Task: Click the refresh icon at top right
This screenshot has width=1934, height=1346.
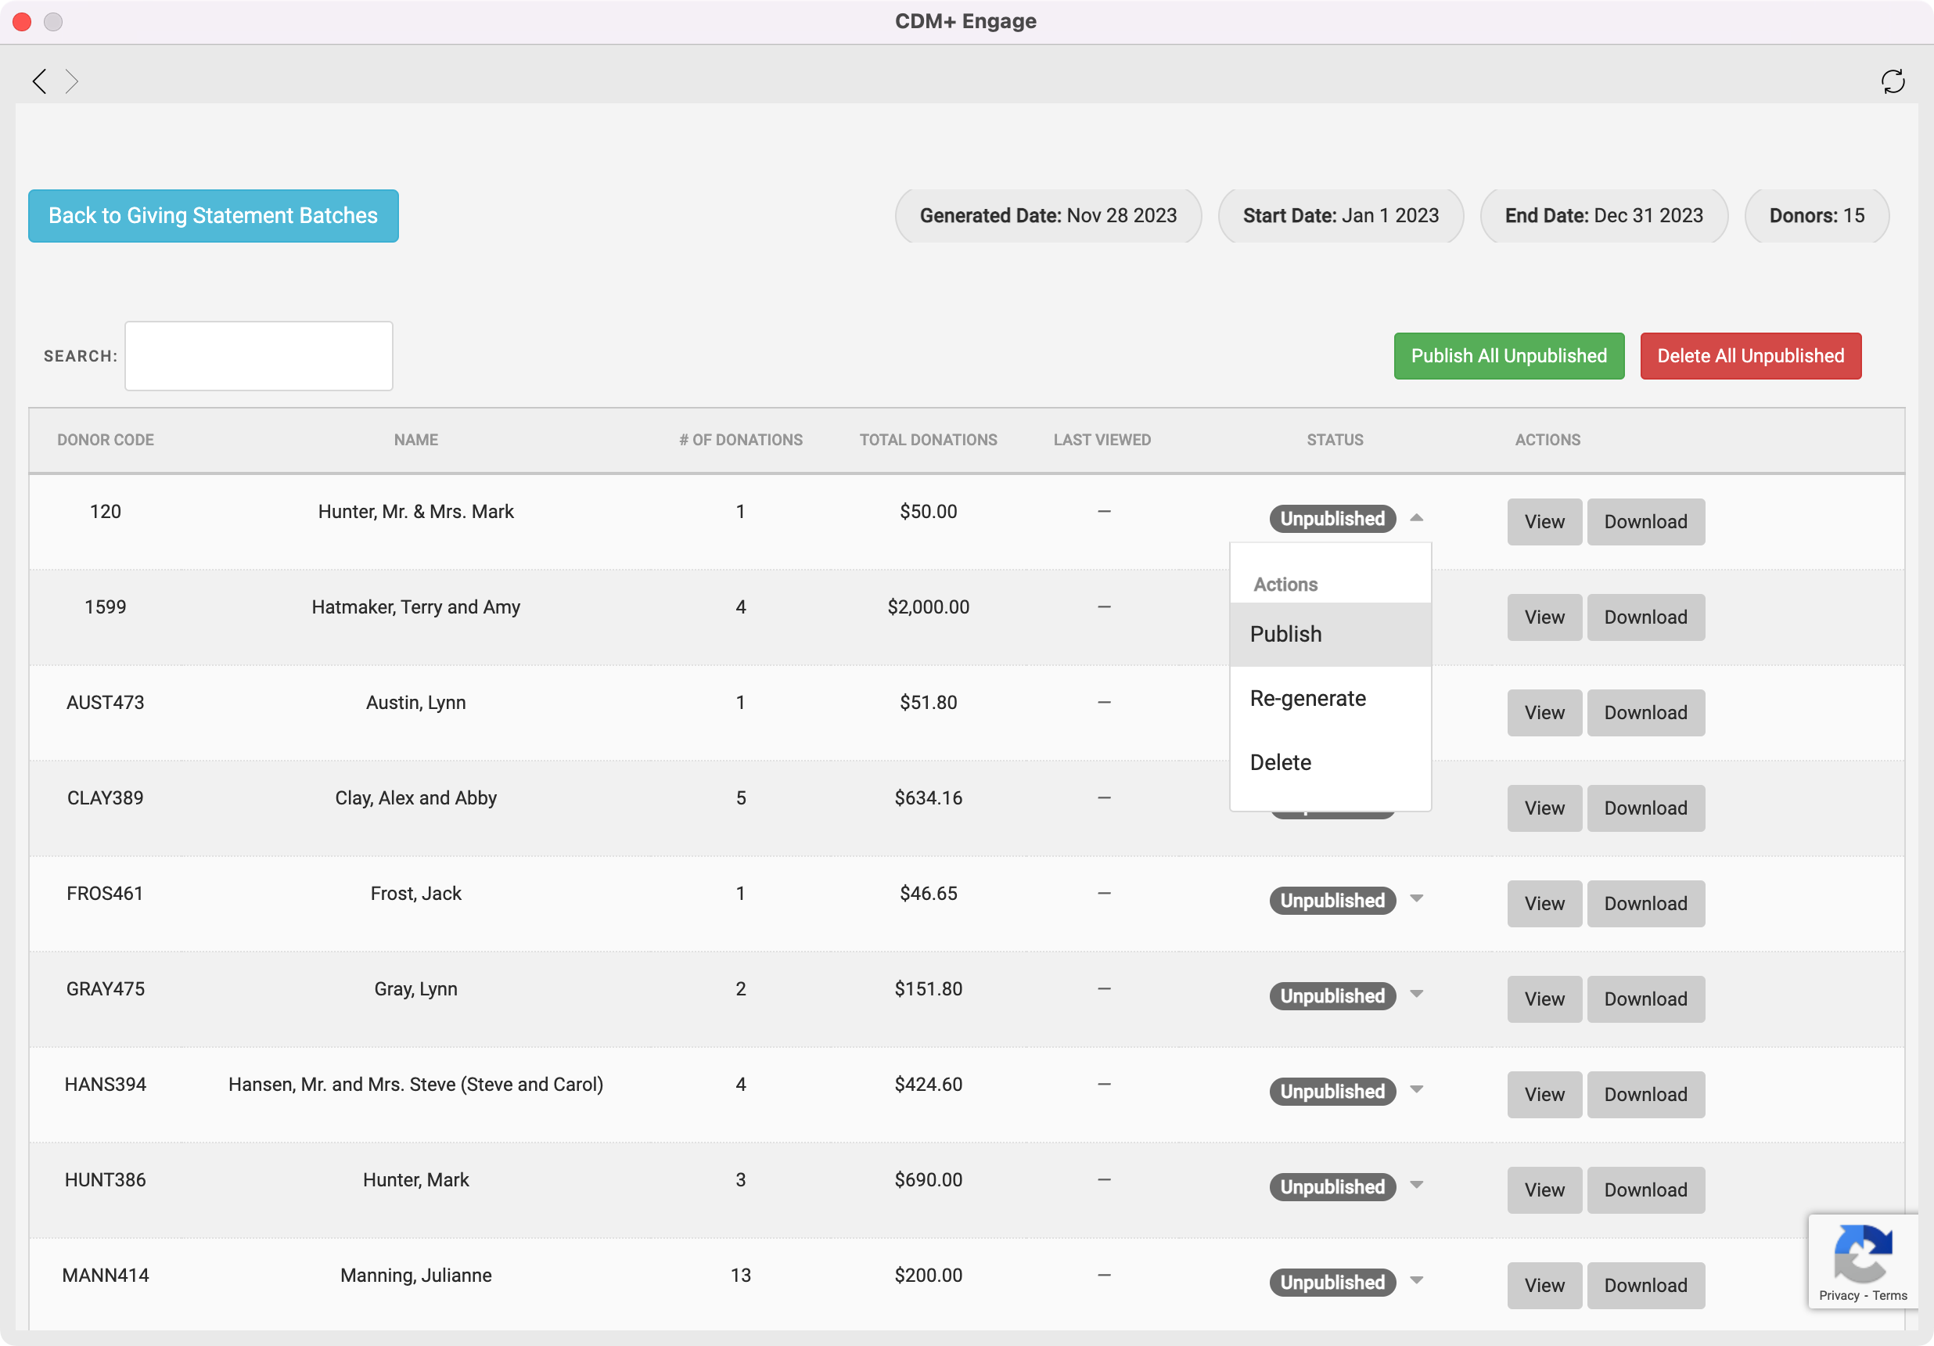Action: 1892,81
